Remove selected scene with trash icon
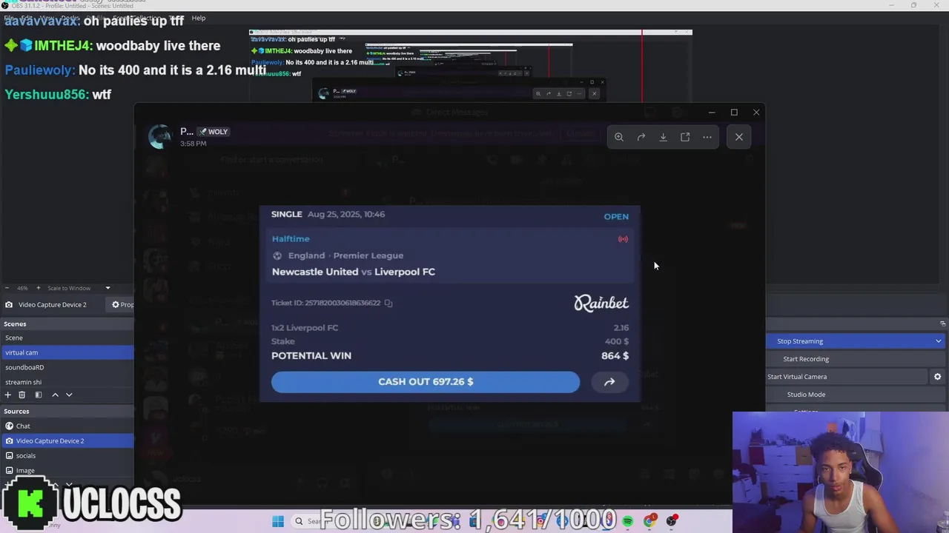The height and width of the screenshot is (533, 949). [22, 395]
